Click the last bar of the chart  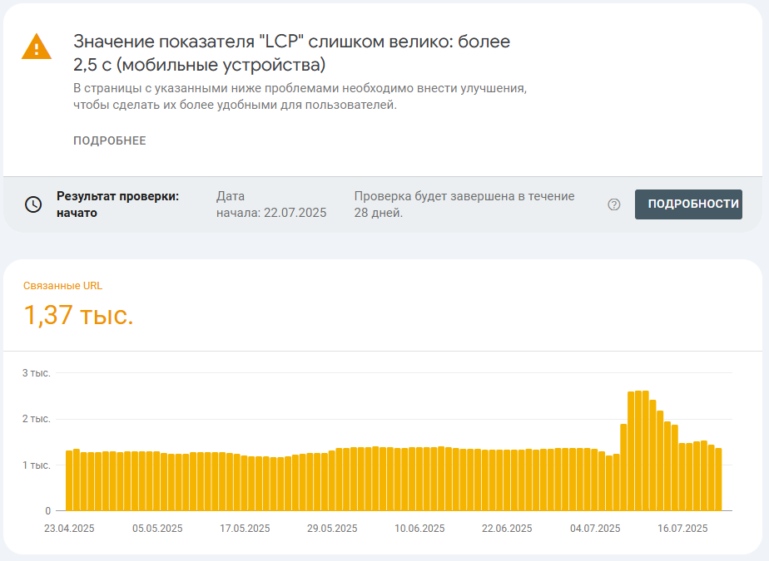point(718,480)
